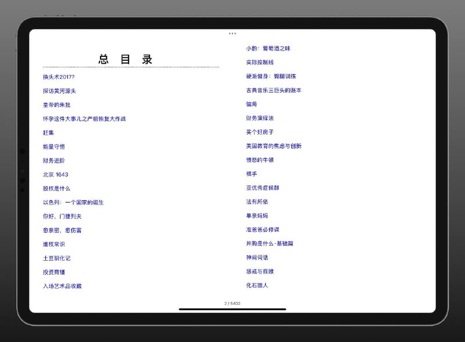Open 以色列：一个国家的诞生

(75, 202)
